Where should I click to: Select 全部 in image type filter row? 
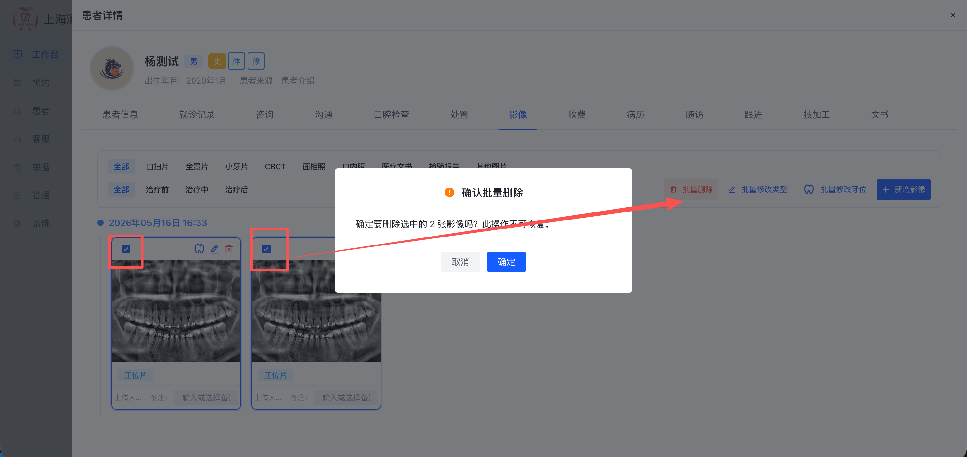pos(121,166)
